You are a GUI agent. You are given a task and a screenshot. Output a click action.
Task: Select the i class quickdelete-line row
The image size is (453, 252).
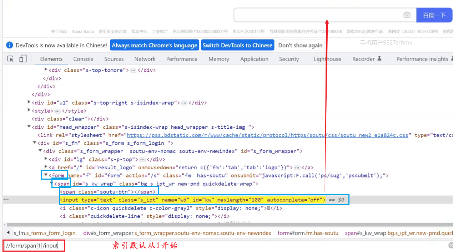[144, 216]
